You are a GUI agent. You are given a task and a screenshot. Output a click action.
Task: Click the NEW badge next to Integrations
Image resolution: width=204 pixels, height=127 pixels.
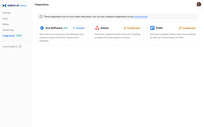(x=19, y=36)
